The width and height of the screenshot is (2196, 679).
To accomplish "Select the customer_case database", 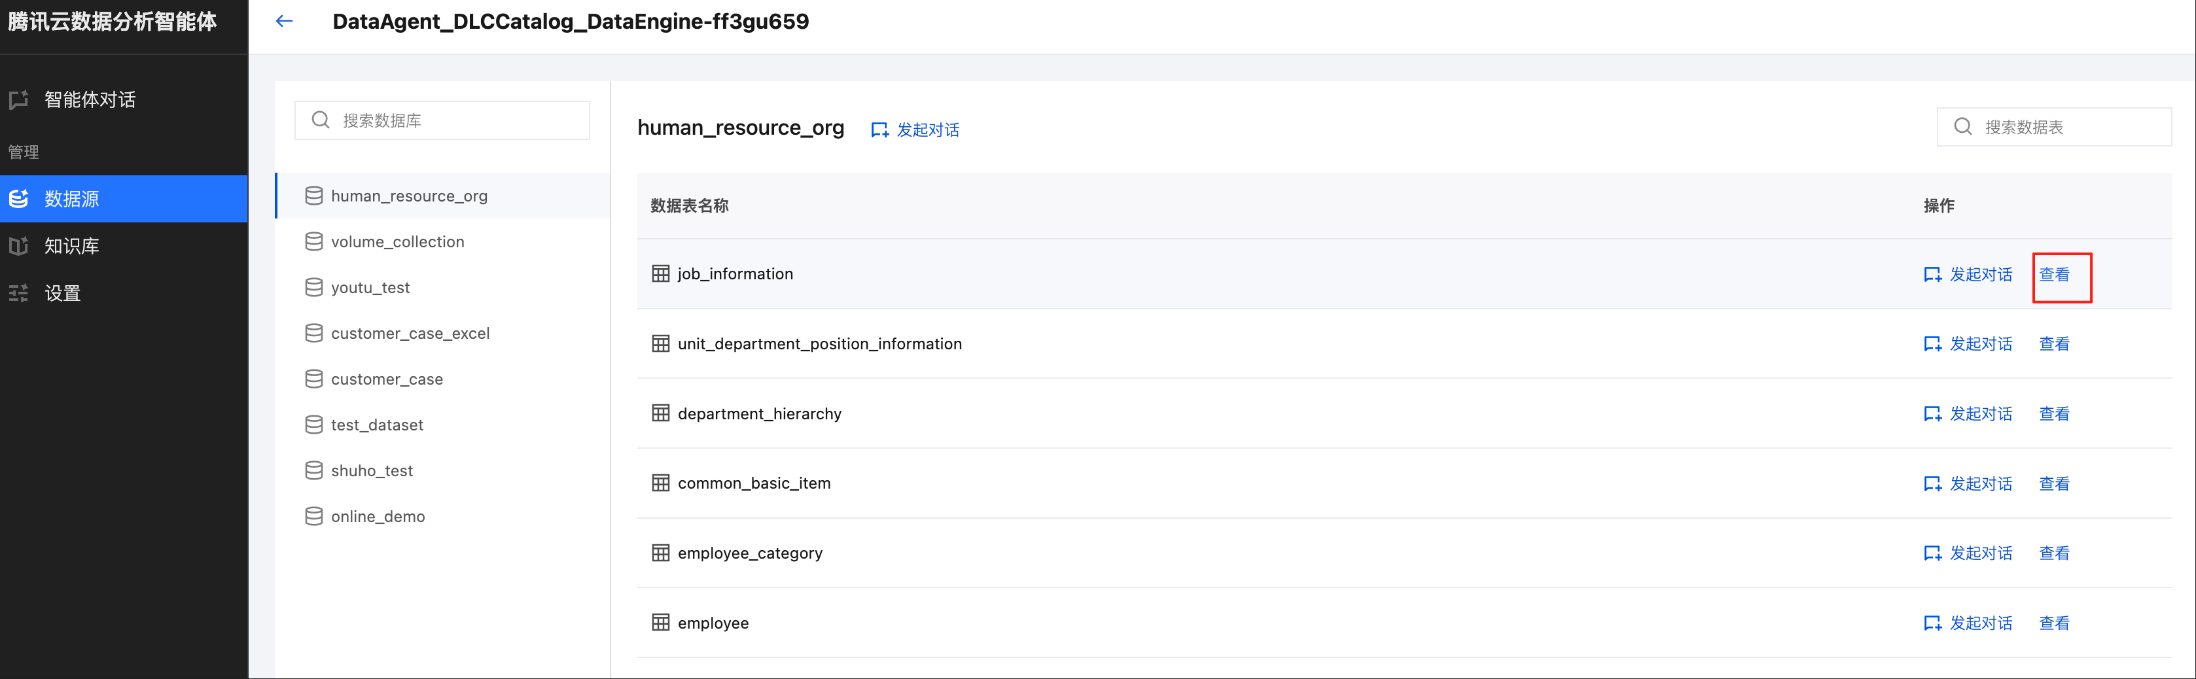I will [442, 379].
